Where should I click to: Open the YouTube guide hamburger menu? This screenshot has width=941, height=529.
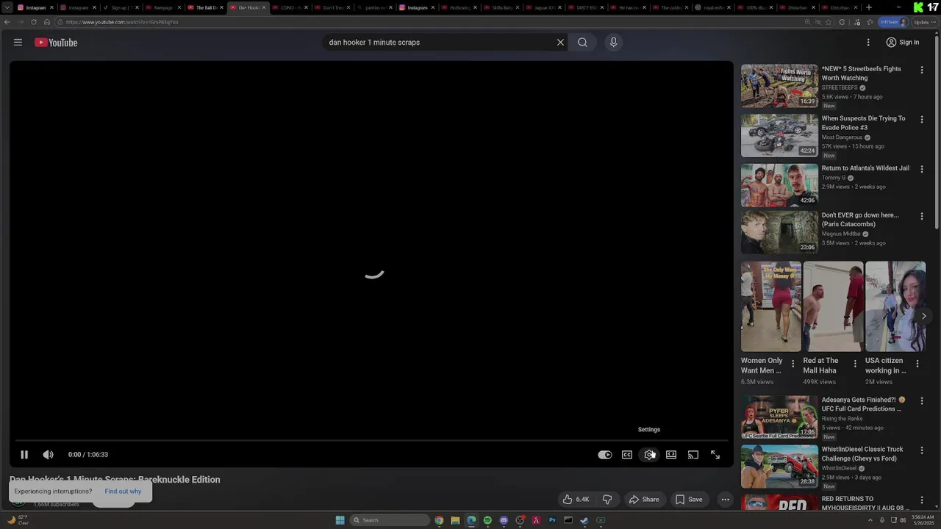click(18, 43)
